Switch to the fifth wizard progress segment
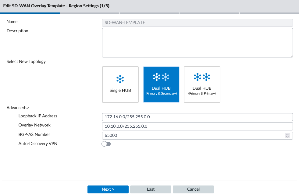The image size is (299, 194). point(269,13)
